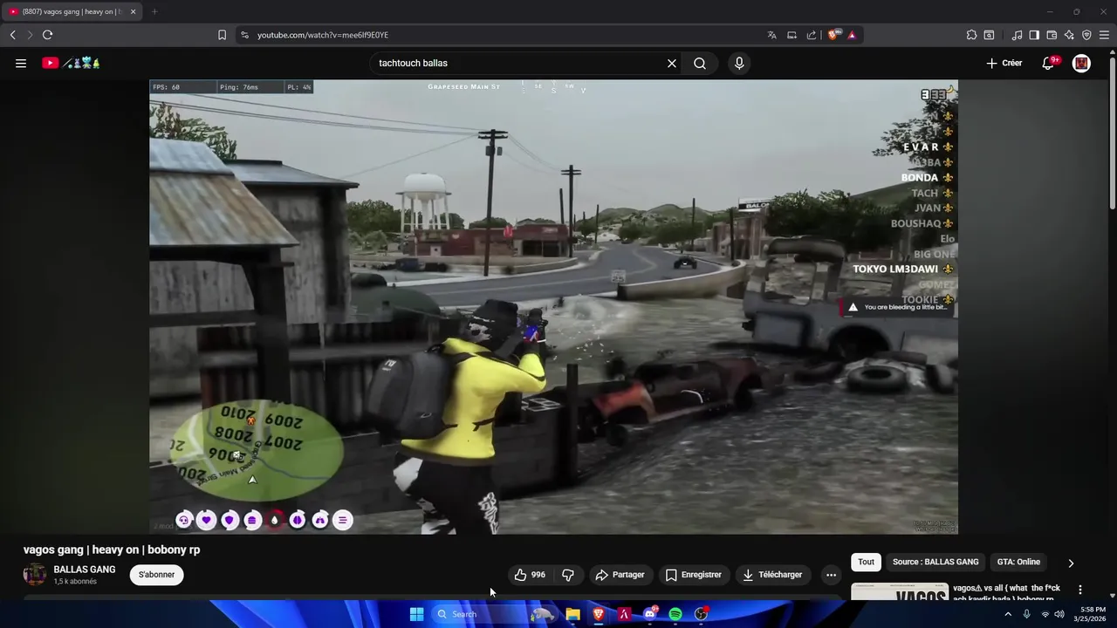Open Brave Rewards triangle icon
Image resolution: width=1117 pixels, height=628 pixels.
[852, 35]
